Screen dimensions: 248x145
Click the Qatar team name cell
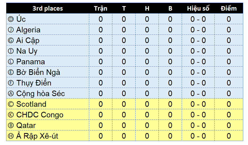coord(48,125)
